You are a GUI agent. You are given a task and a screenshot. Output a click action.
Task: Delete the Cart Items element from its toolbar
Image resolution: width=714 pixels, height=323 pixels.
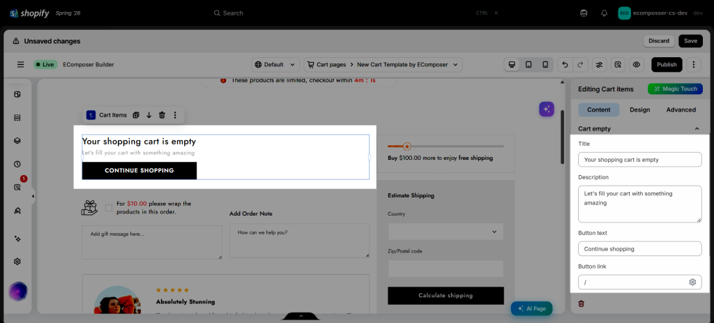pyautogui.click(x=162, y=115)
